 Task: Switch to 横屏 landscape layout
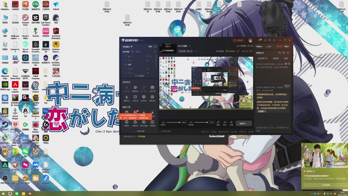(x=150, y=47)
